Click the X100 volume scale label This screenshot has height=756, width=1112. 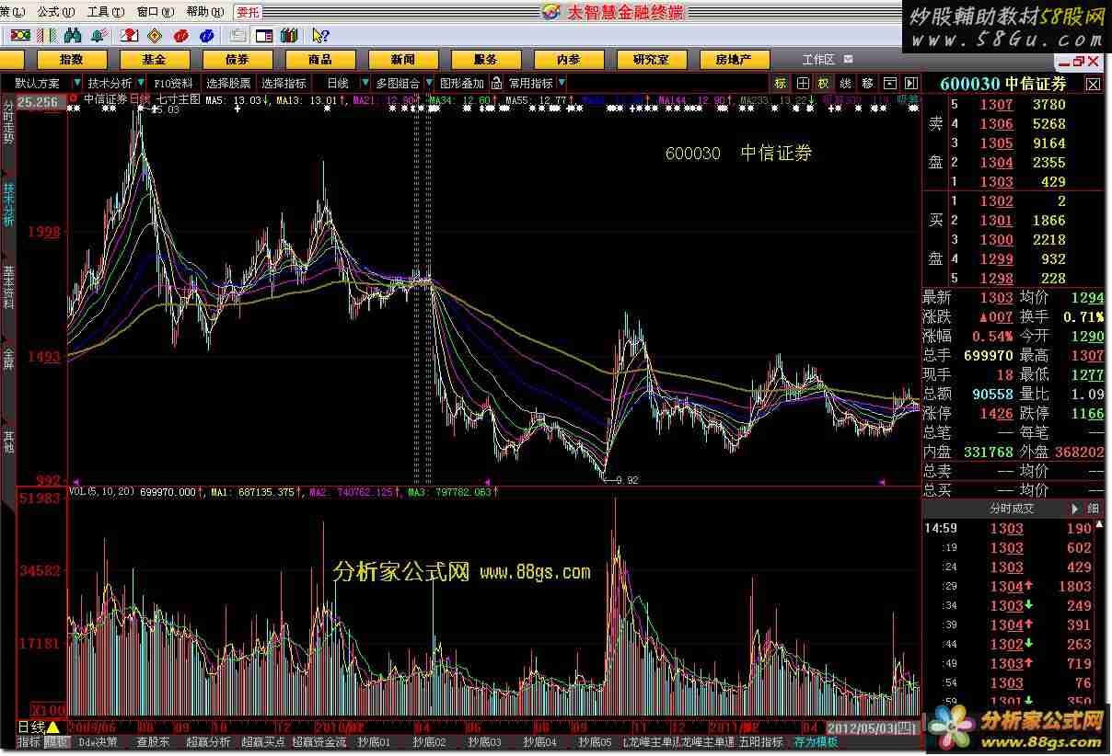pyautogui.click(x=47, y=711)
